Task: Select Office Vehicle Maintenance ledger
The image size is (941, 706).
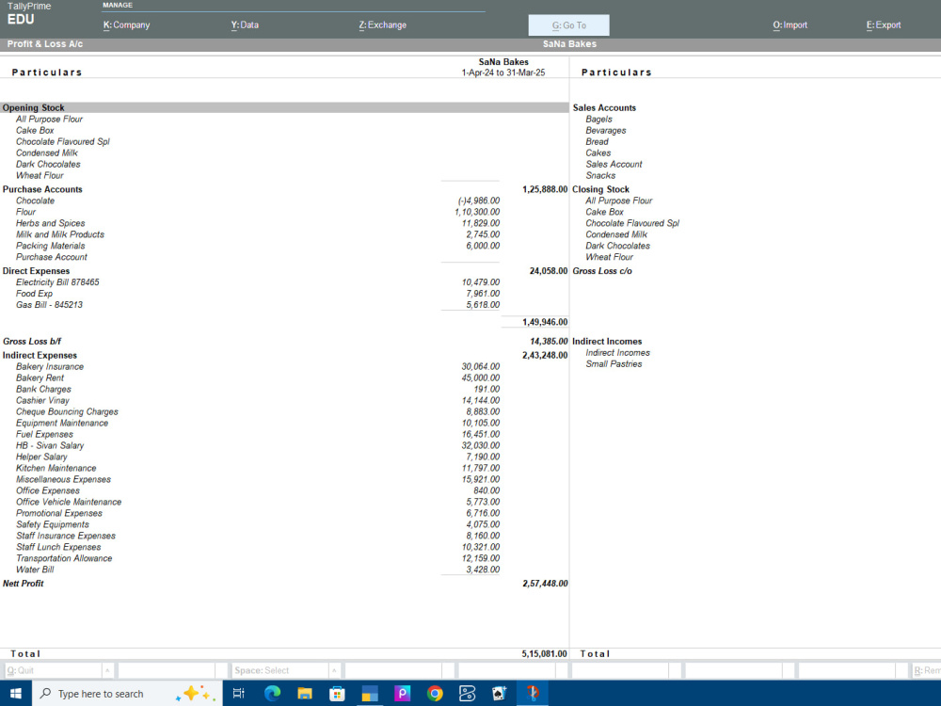Action: [69, 502]
